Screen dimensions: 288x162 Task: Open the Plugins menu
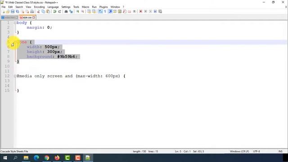coord(103,7)
